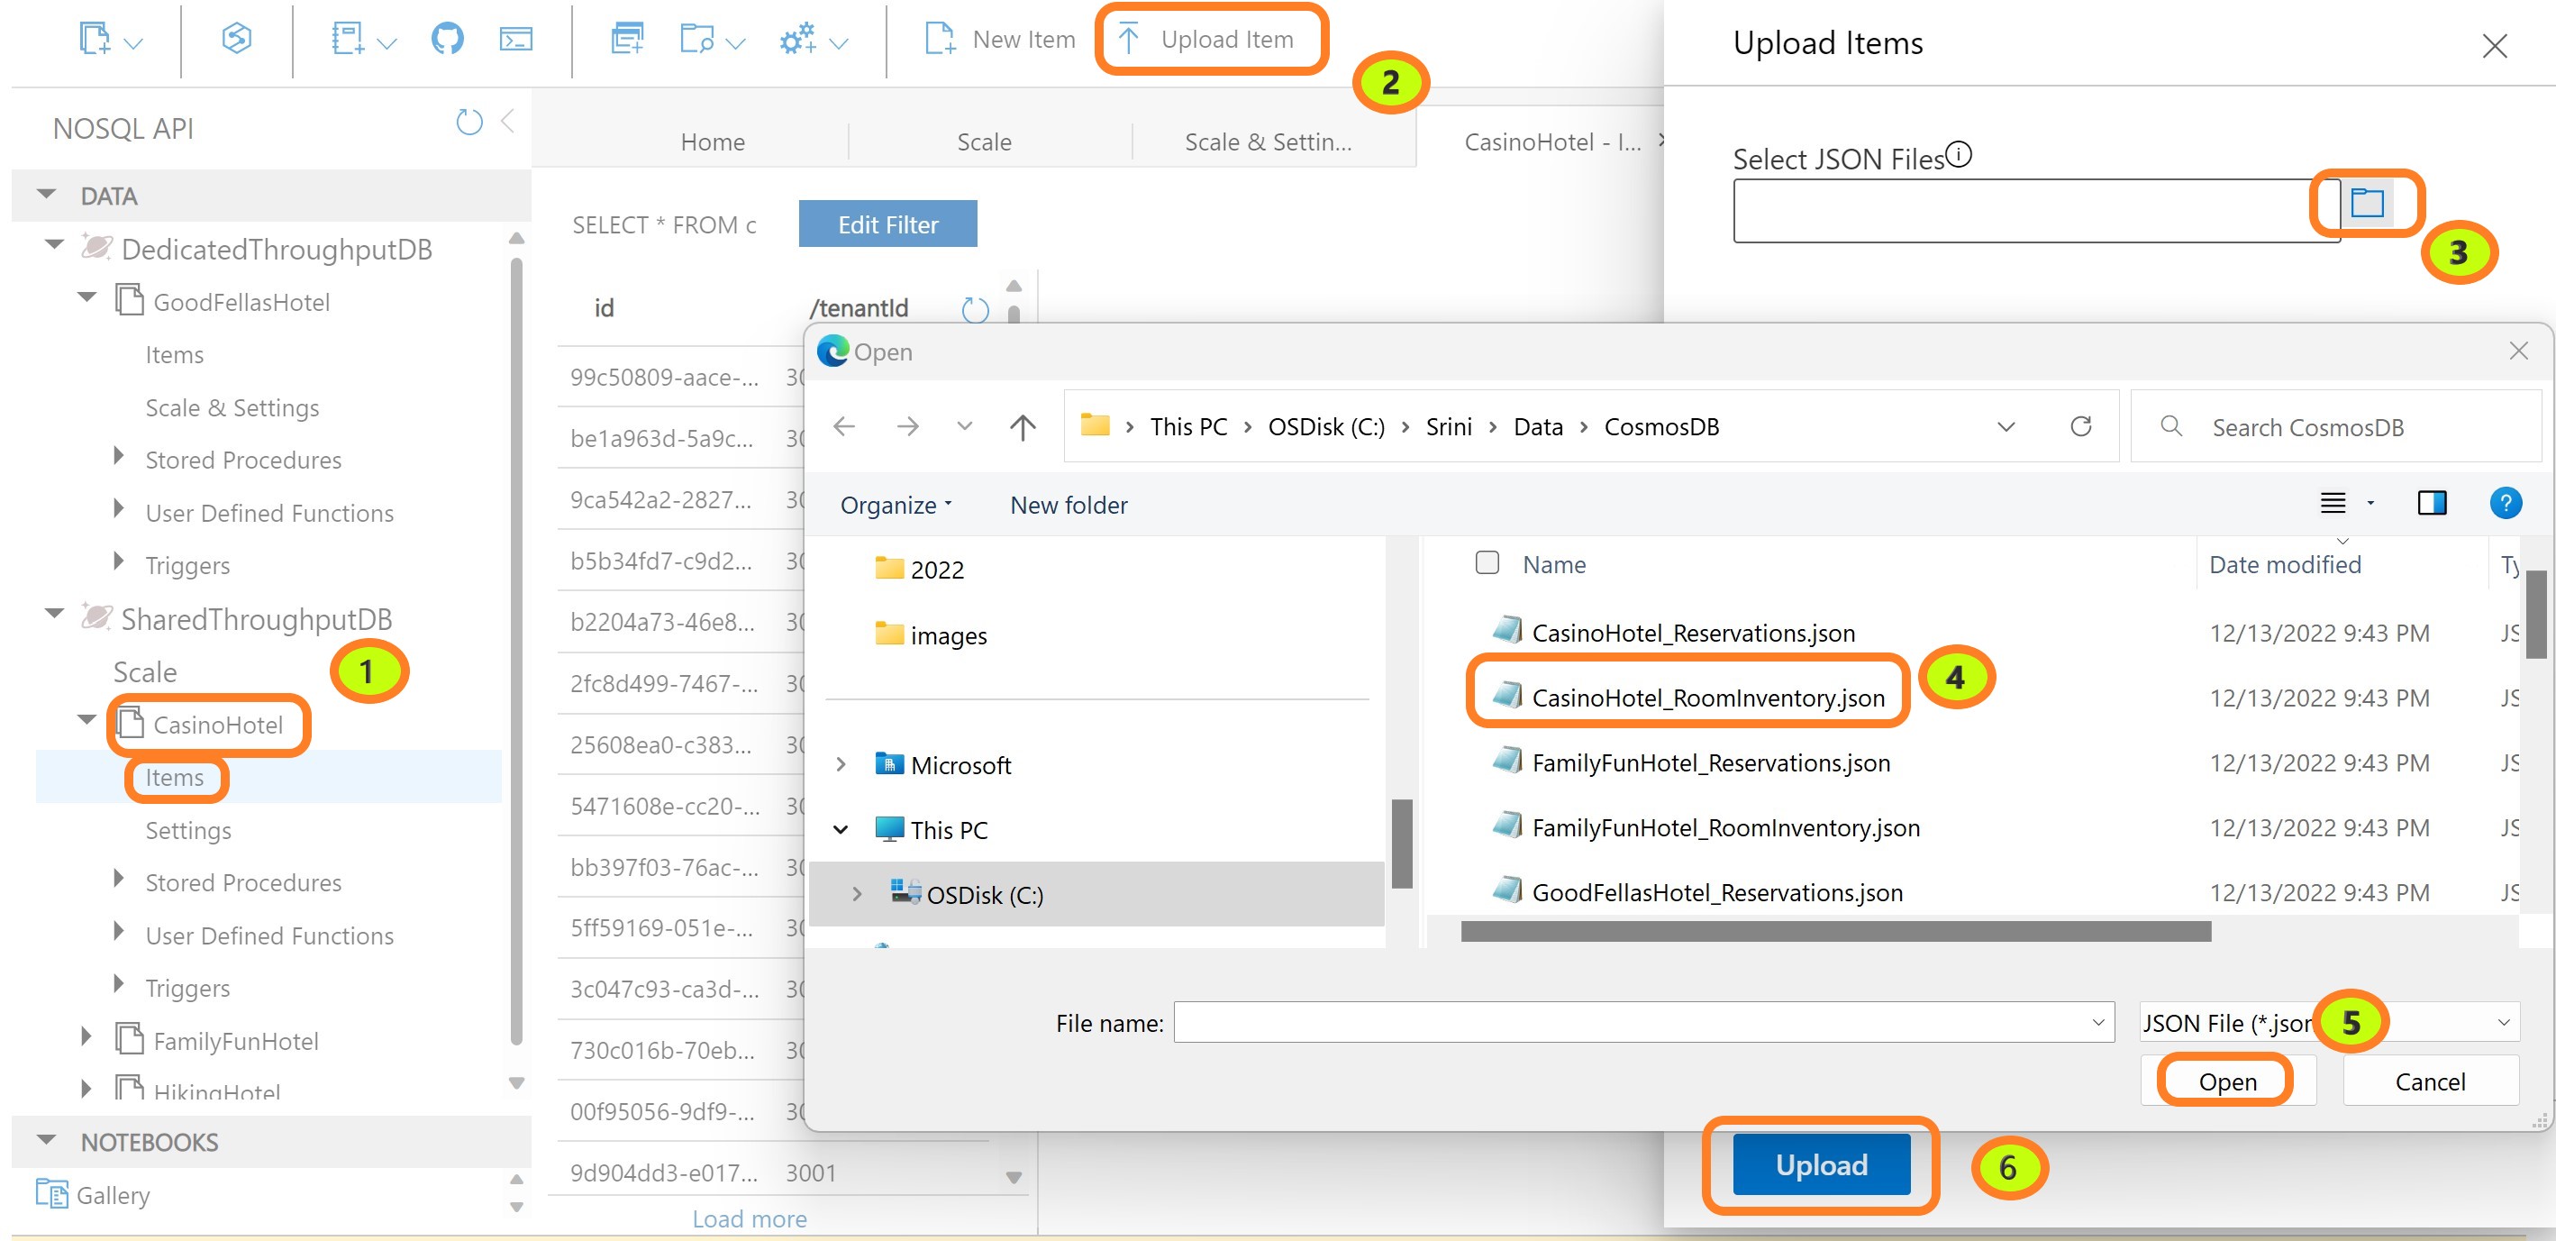Open the terminal shell icon
This screenshot has width=2556, height=1241.
coord(515,40)
